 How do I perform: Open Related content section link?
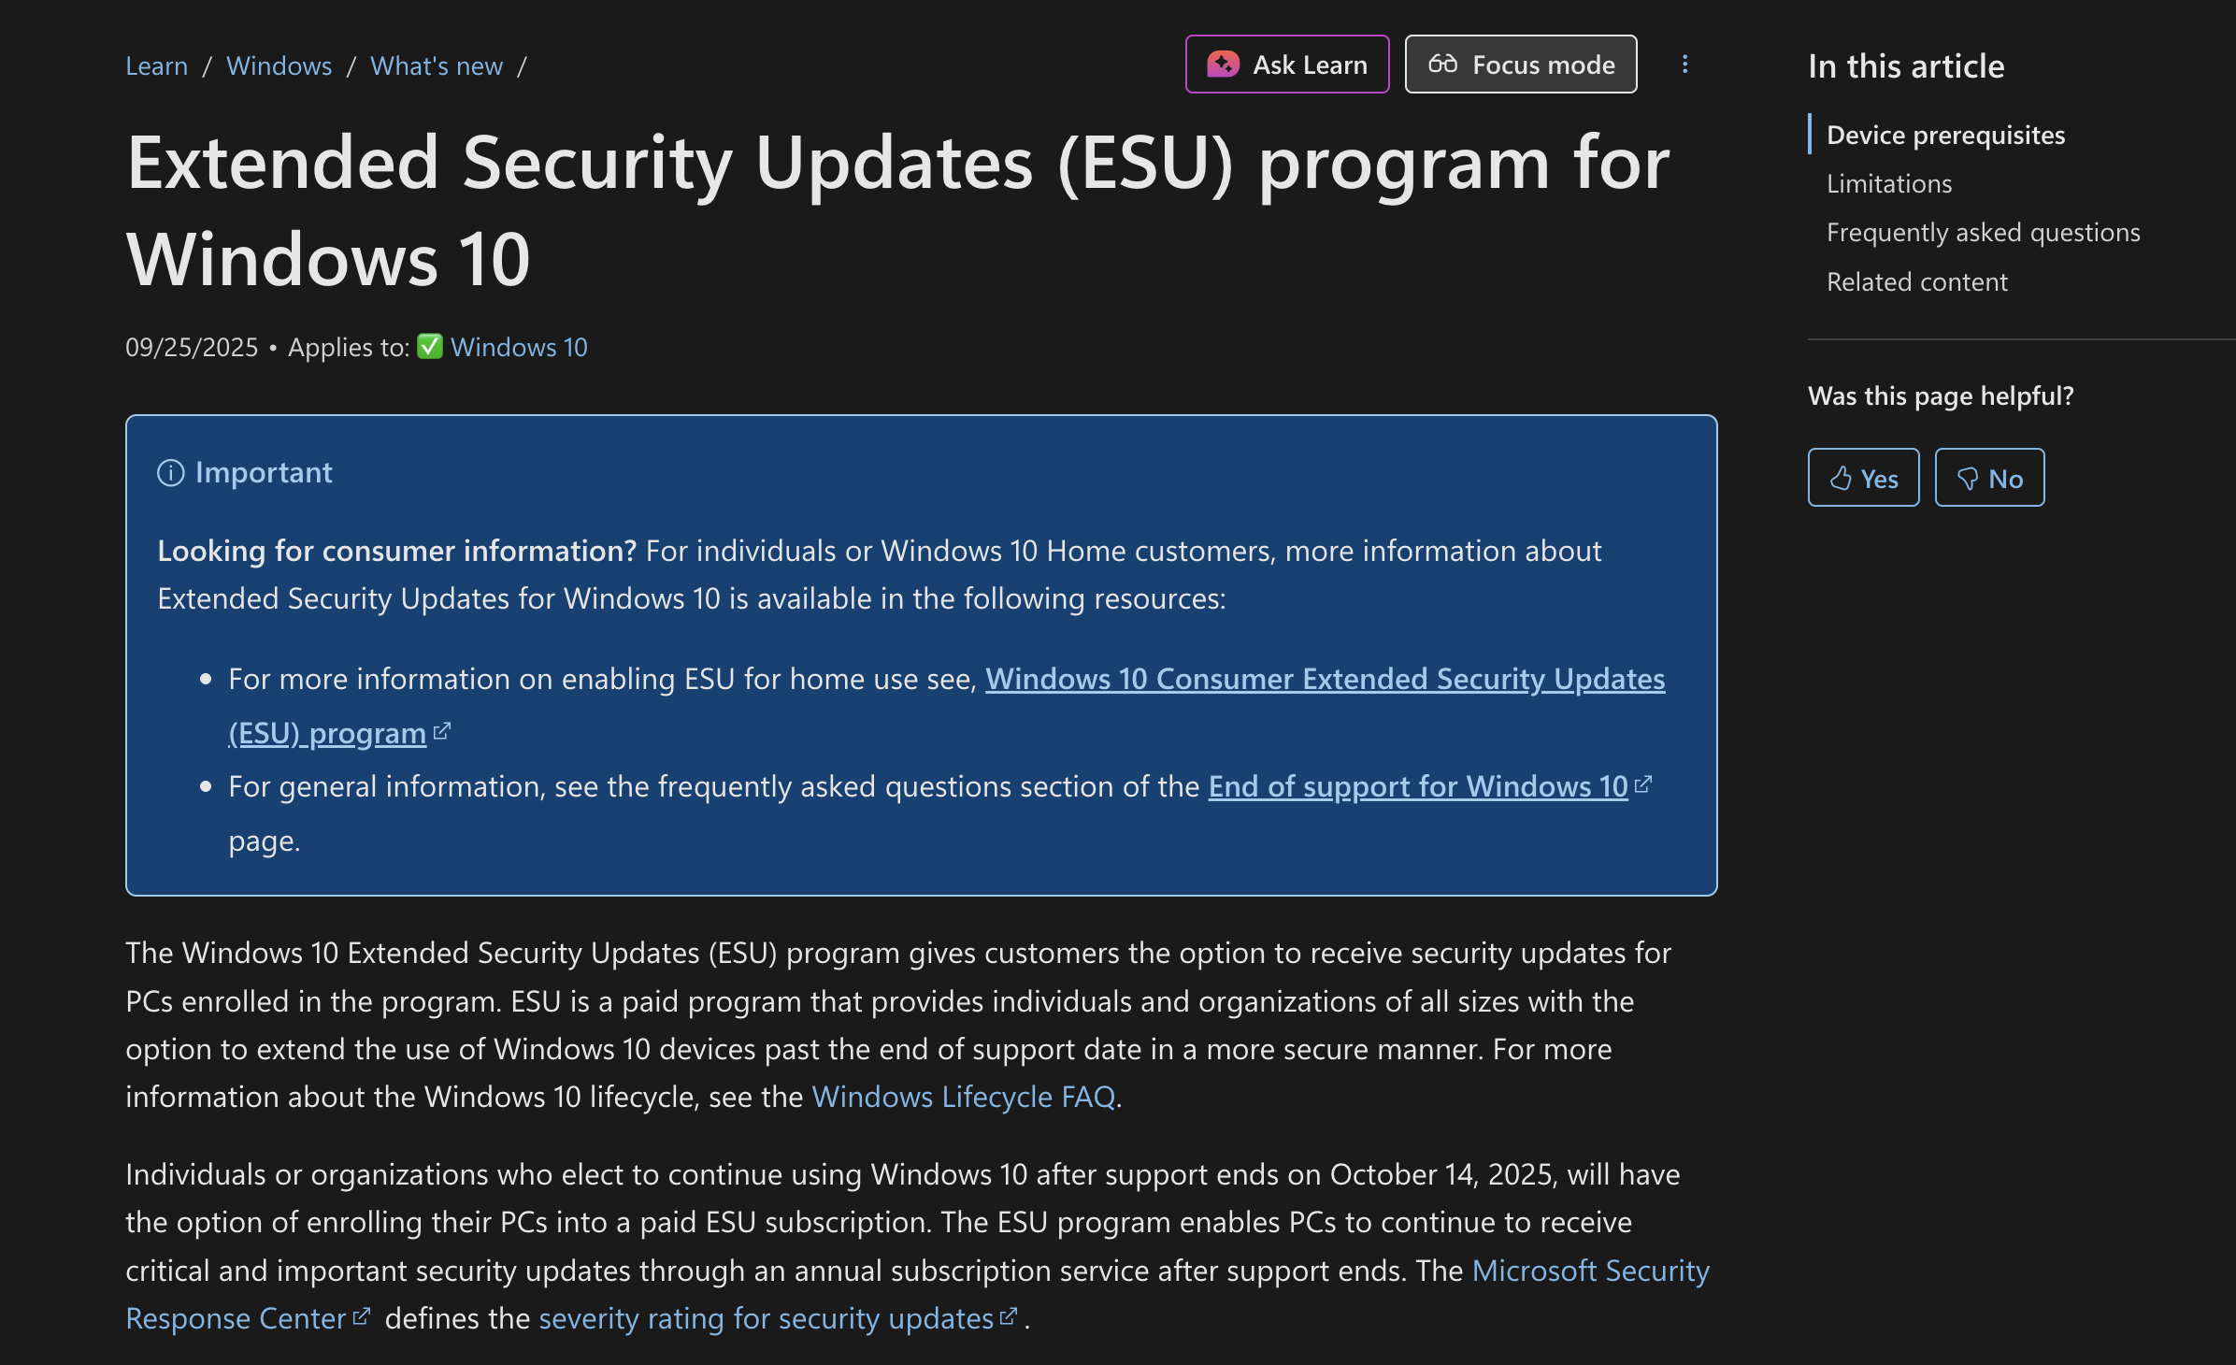point(1916,282)
